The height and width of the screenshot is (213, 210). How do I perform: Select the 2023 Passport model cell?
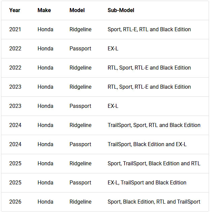pos(80,106)
